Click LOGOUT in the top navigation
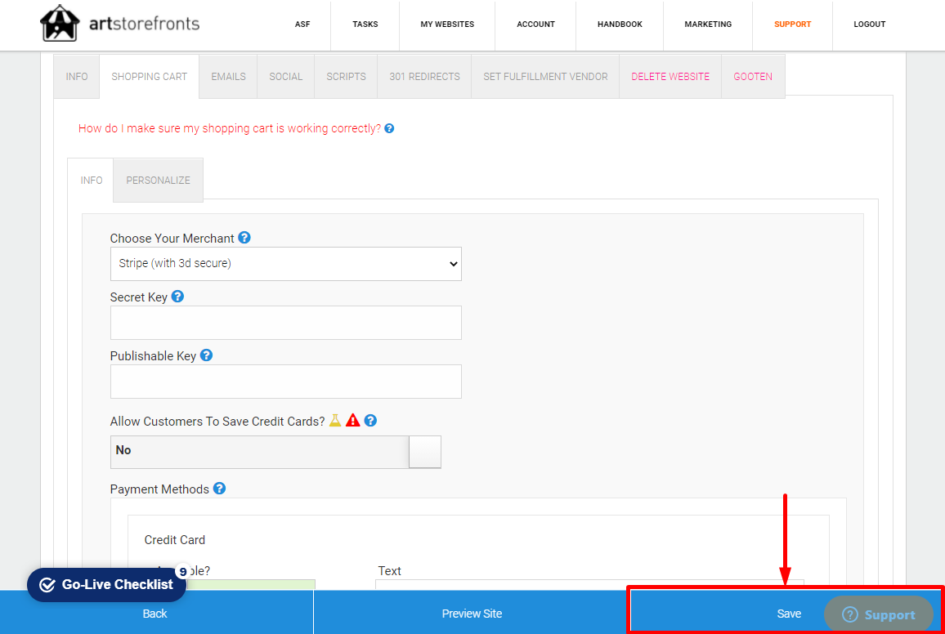Viewport: 945px width, 634px height. click(869, 25)
